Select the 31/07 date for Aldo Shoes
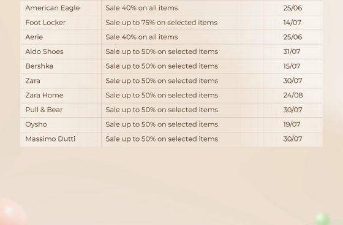 tap(292, 51)
